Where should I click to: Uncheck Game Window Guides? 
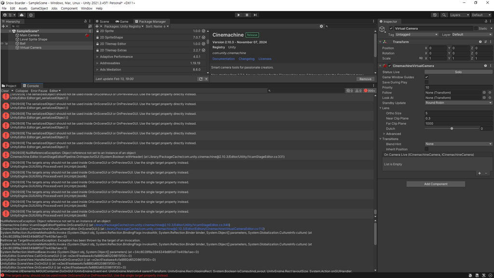426,77
